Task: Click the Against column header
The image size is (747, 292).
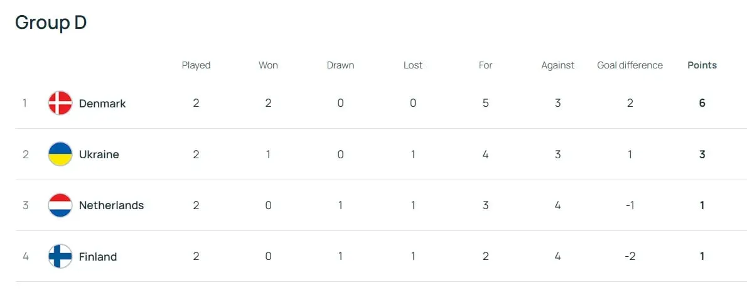Action: click(558, 65)
